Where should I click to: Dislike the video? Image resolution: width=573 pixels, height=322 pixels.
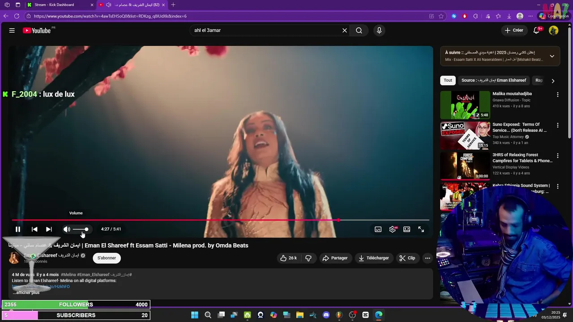[x=308, y=258]
